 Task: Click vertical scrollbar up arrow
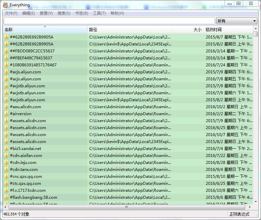[255, 29]
